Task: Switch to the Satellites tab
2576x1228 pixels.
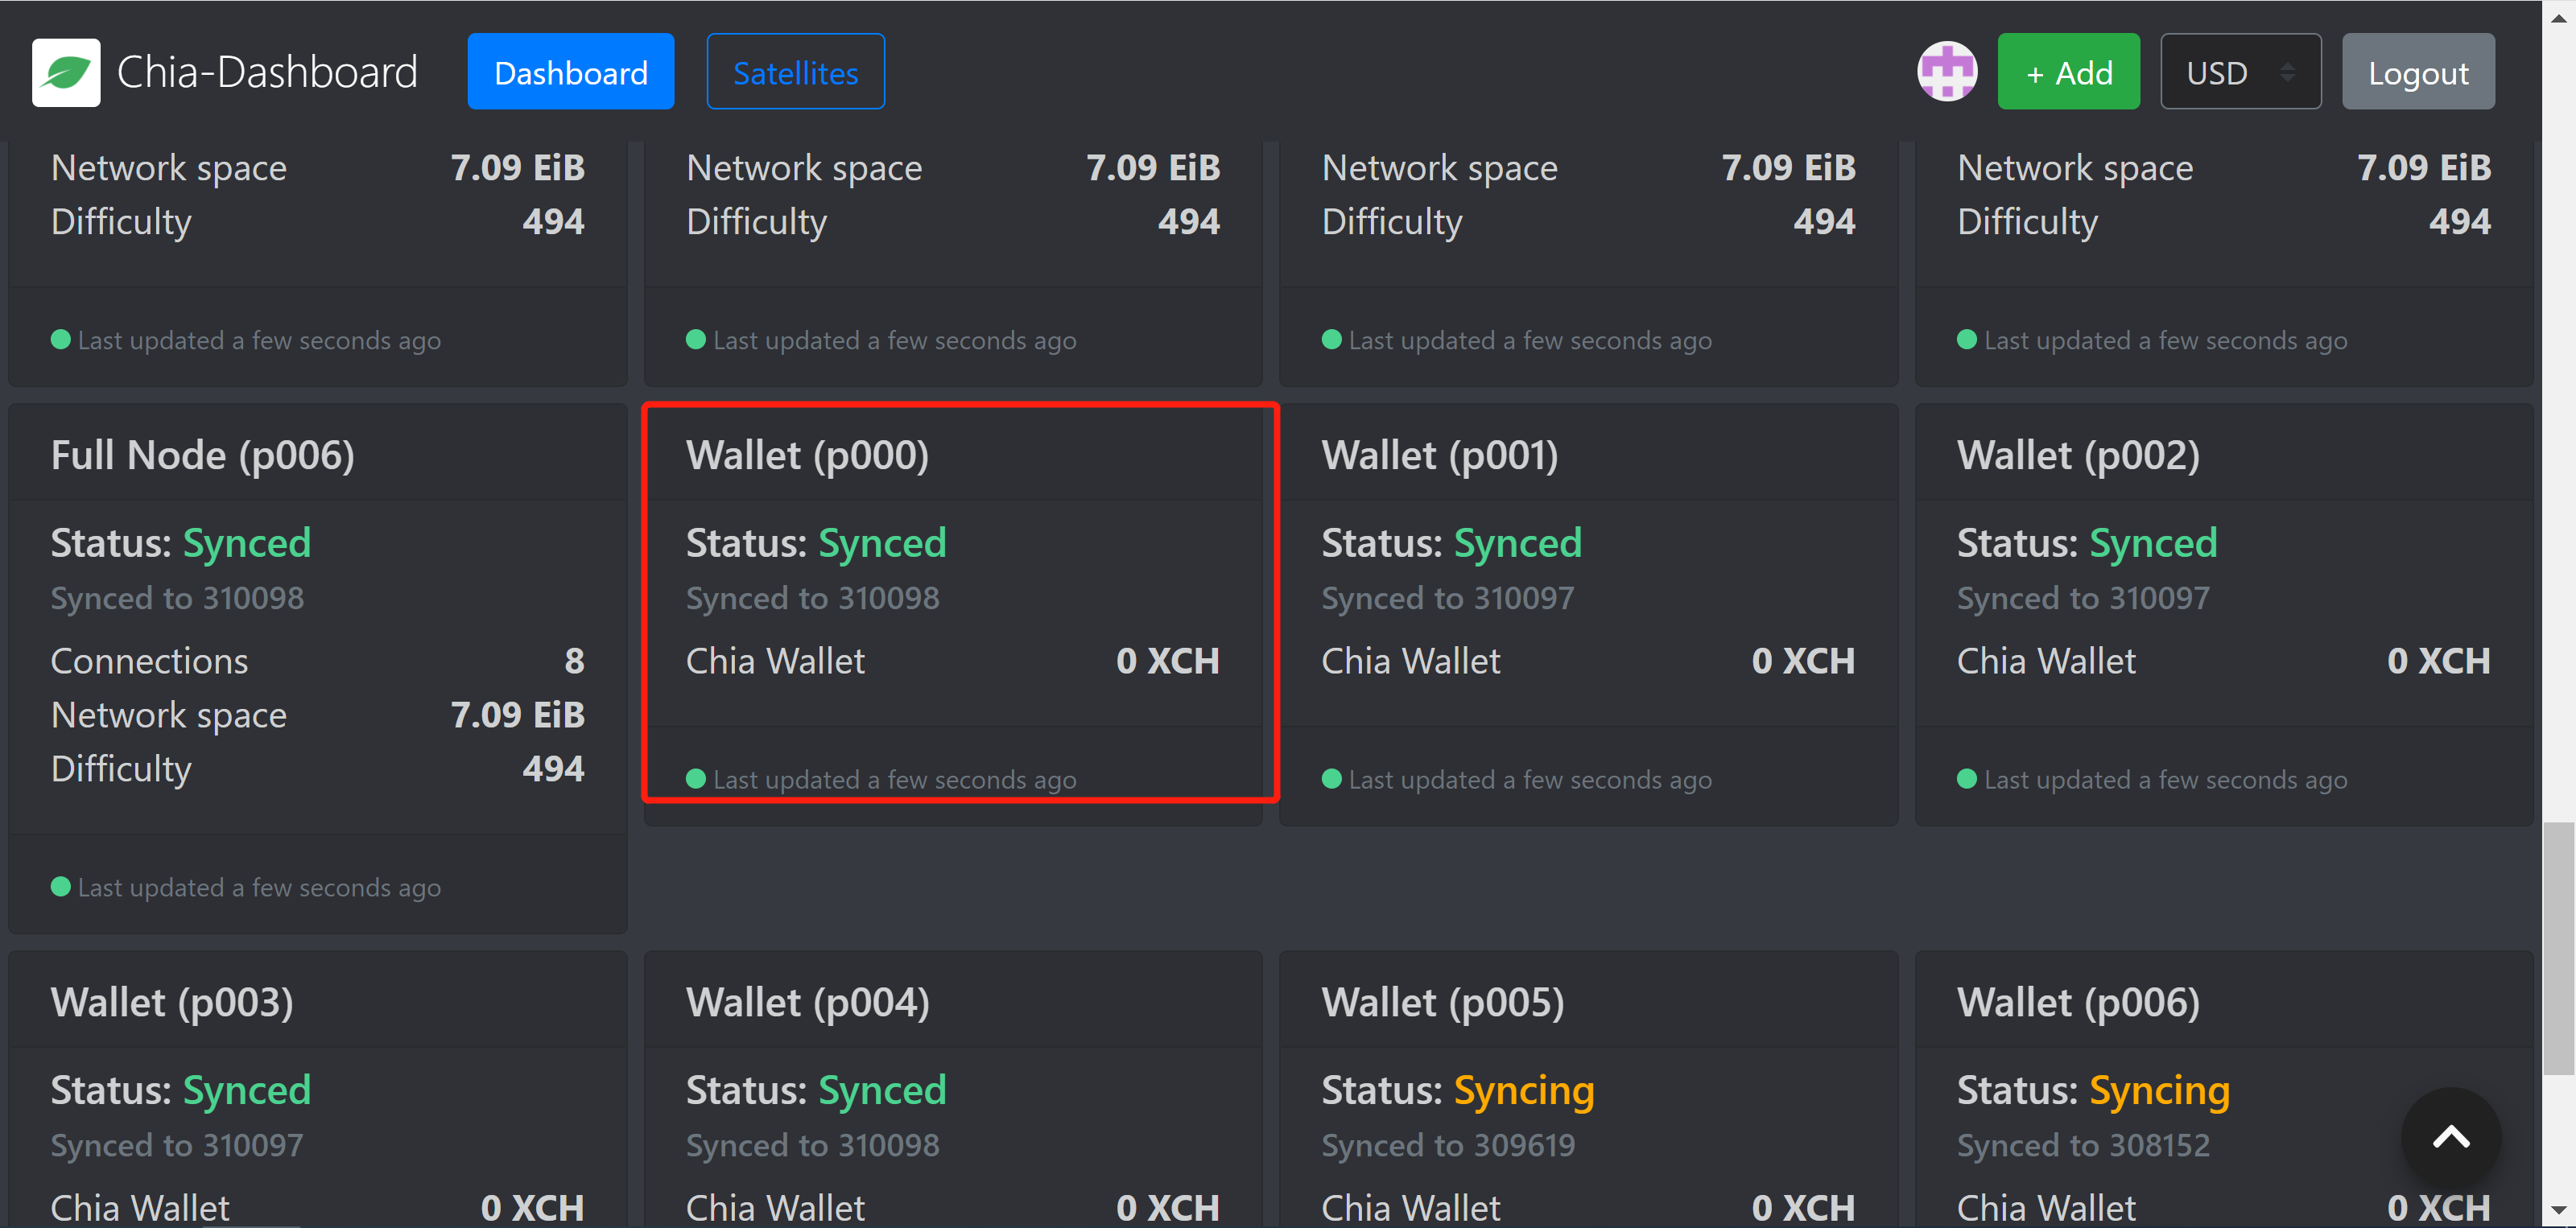Action: coord(795,71)
